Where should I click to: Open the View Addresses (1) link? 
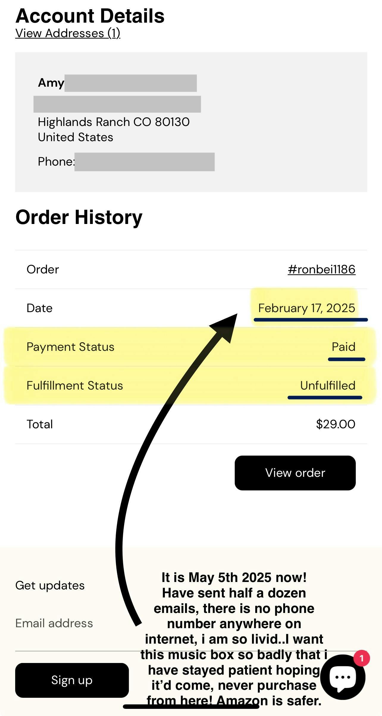coord(68,33)
